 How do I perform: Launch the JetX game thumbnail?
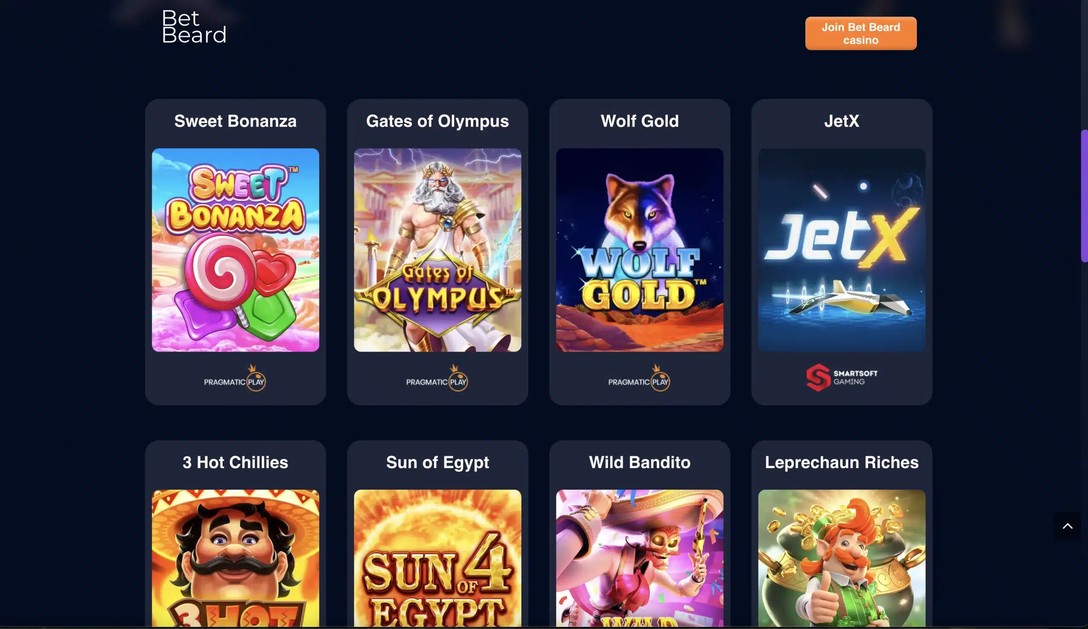[x=841, y=250]
